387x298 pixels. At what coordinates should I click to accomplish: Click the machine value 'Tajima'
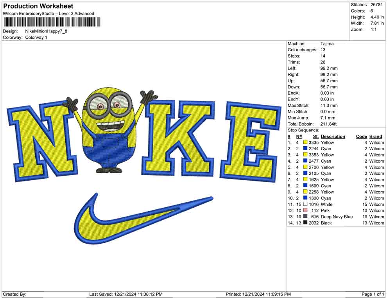tap(327, 44)
